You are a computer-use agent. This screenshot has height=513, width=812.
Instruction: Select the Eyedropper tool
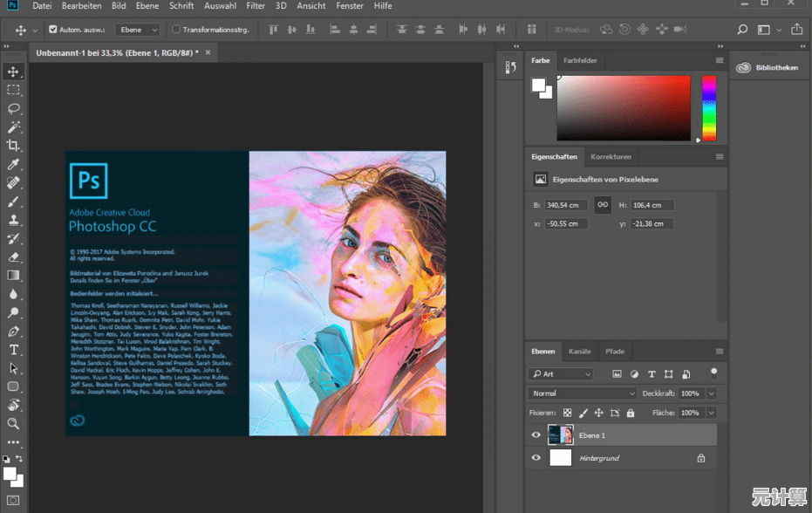[x=13, y=164]
